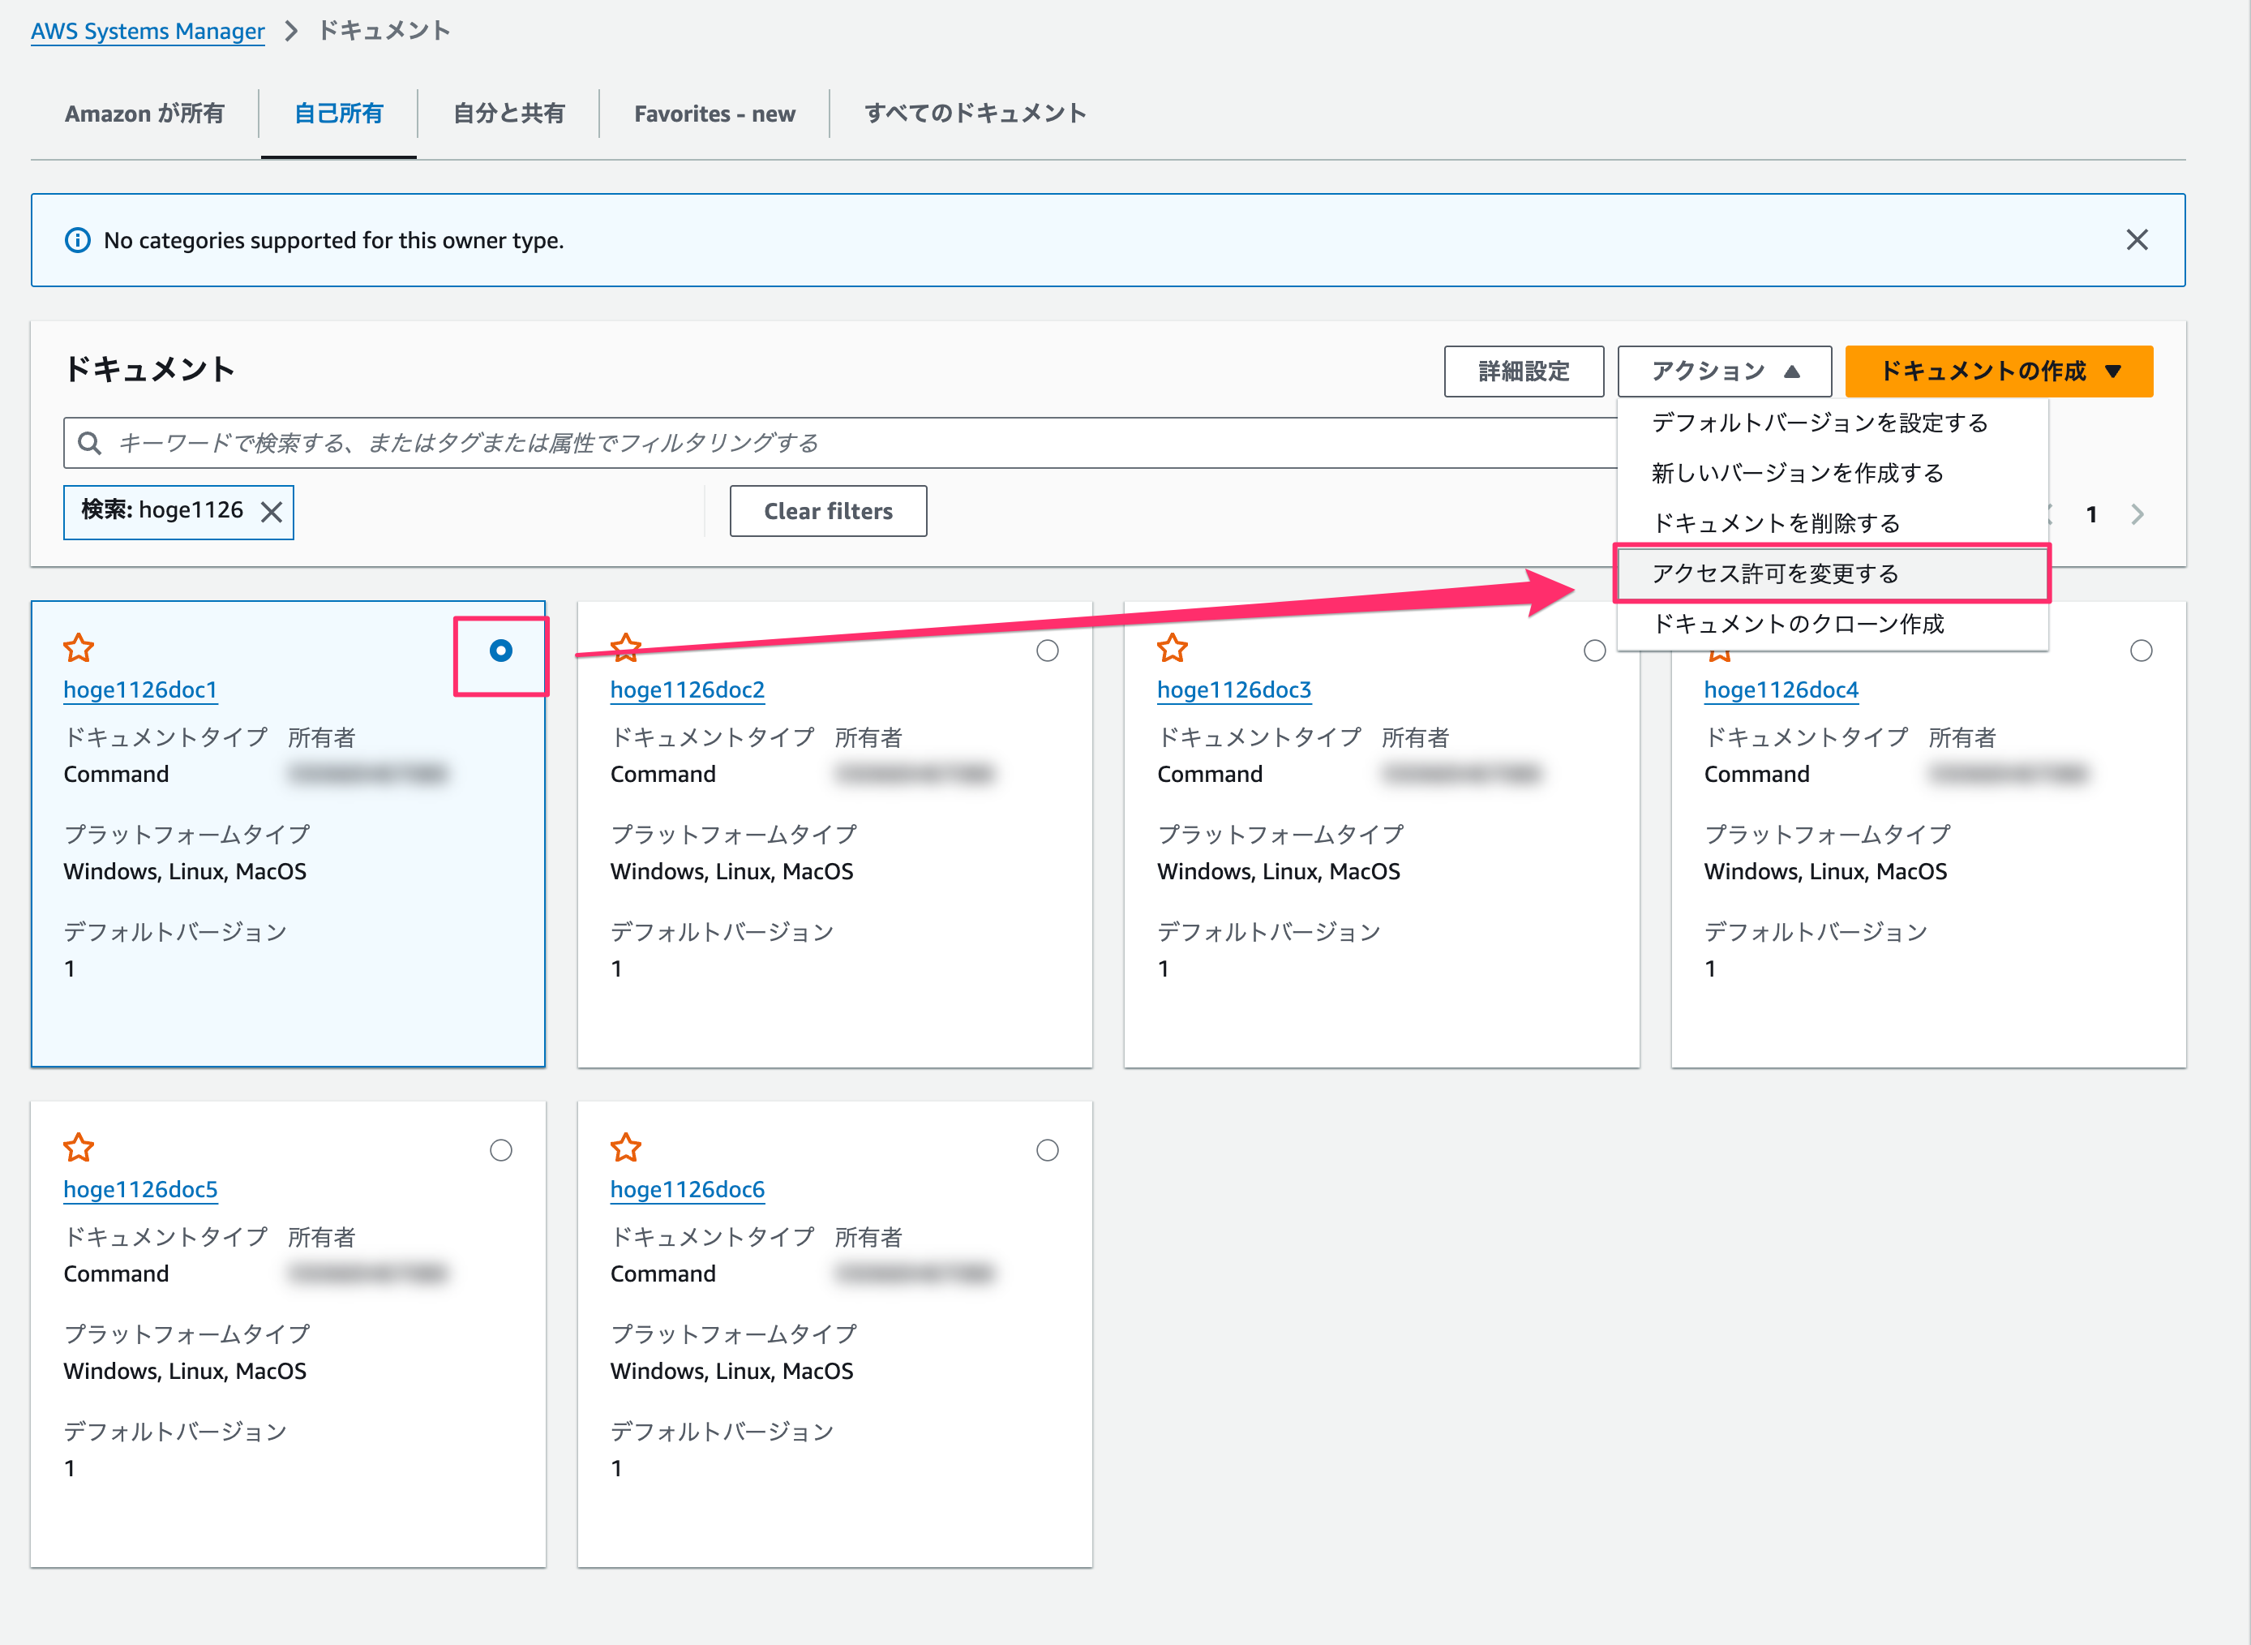The image size is (2251, 1645).
Task: Choose アクセス許可を変更する from menu
Action: [x=1774, y=573]
